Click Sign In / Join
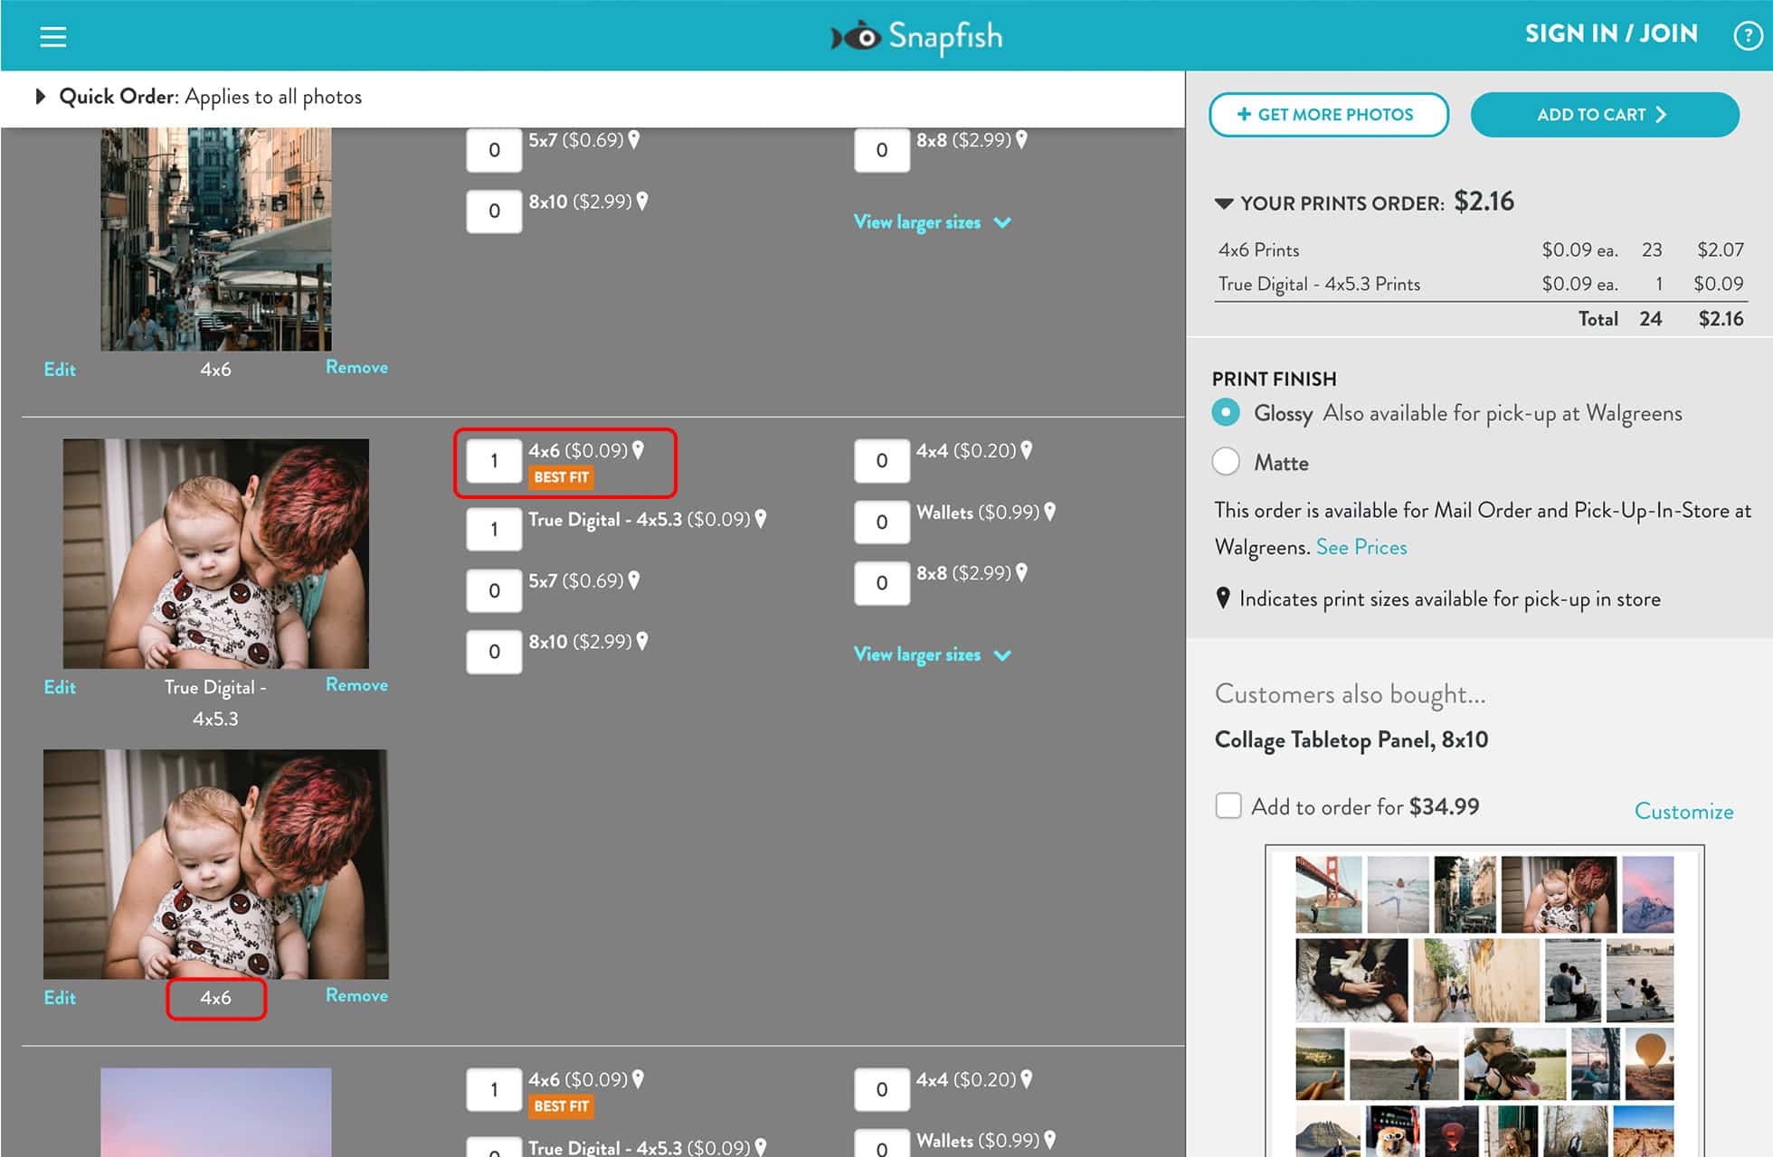The height and width of the screenshot is (1157, 1773). pyautogui.click(x=1611, y=34)
